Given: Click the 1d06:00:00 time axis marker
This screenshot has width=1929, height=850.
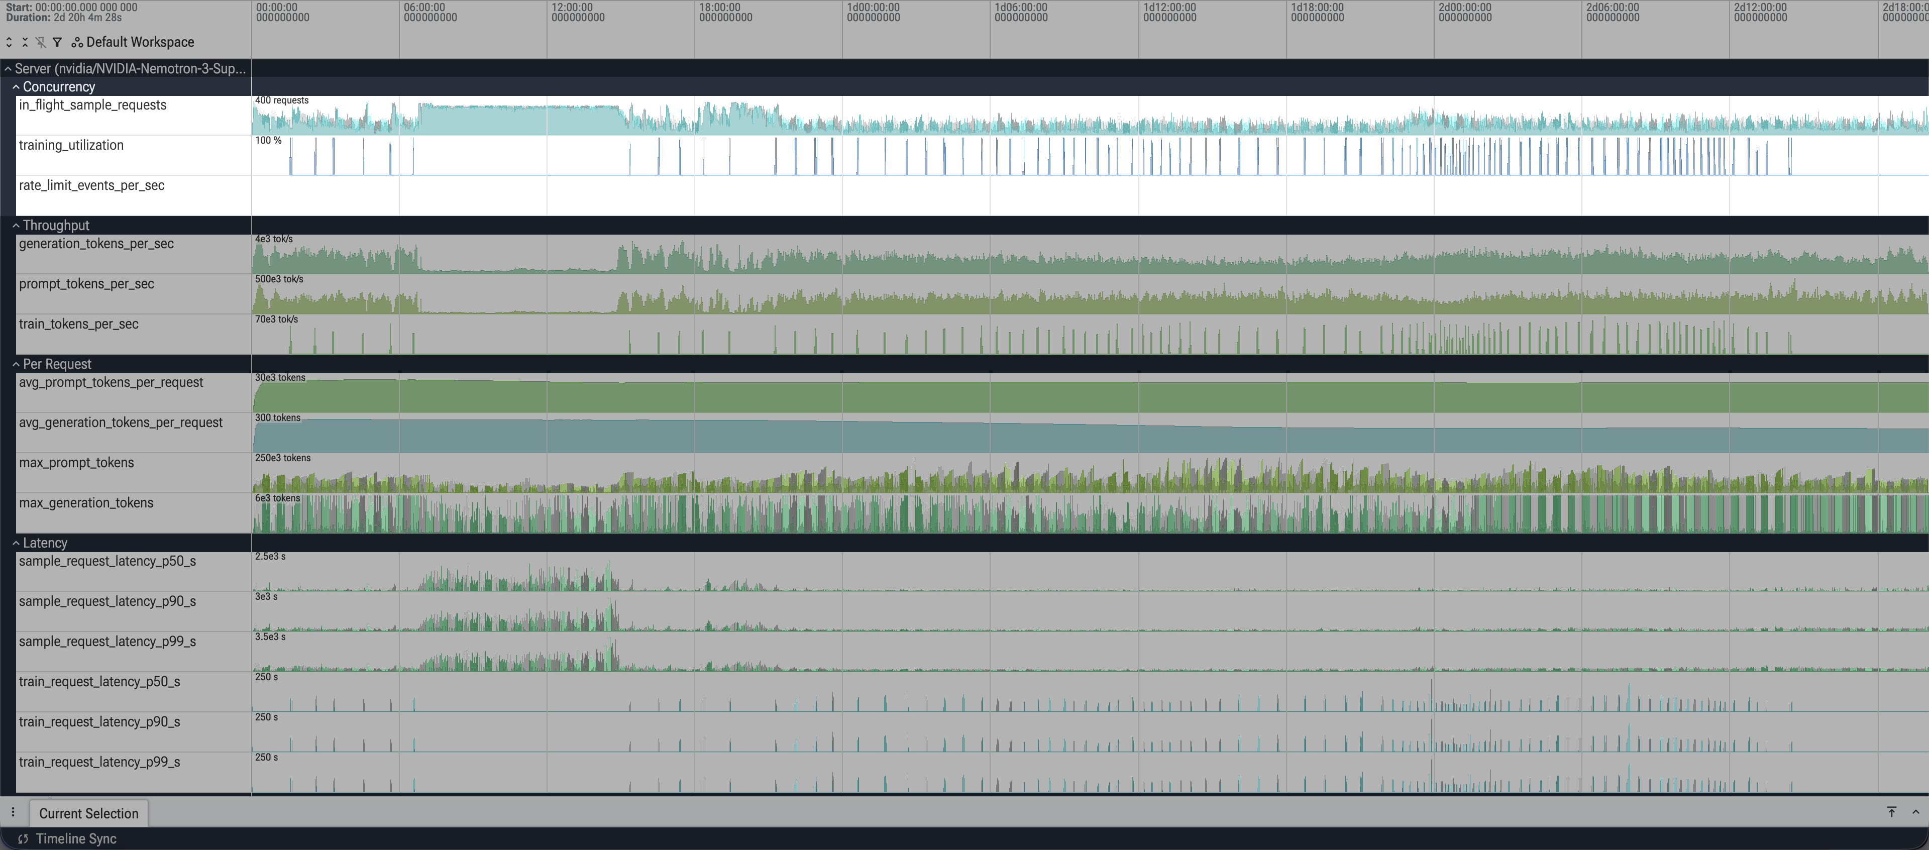Looking at the screenshot, I should [1021, 12].
